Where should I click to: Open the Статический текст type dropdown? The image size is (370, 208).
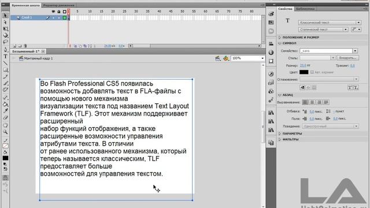[323, 29]
